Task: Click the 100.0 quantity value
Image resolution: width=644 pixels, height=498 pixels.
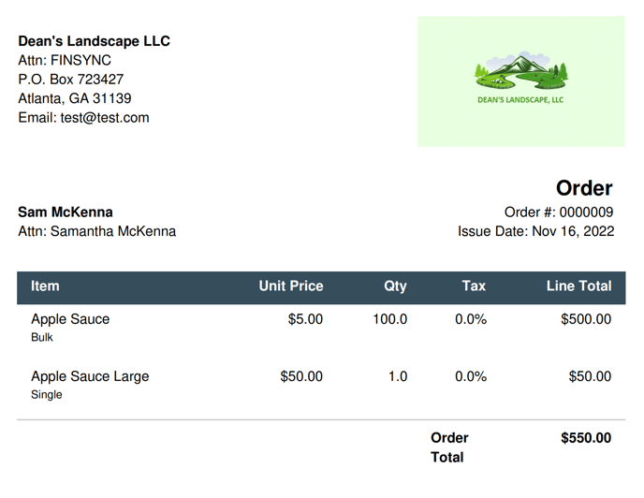Action: click(x=389, y=319)
